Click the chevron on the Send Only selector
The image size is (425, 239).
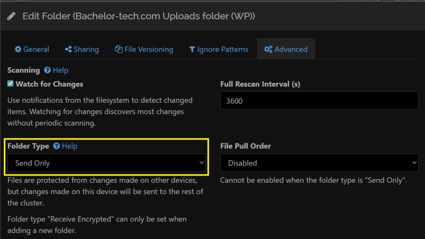pyautogui.click(x=202, y=163)
